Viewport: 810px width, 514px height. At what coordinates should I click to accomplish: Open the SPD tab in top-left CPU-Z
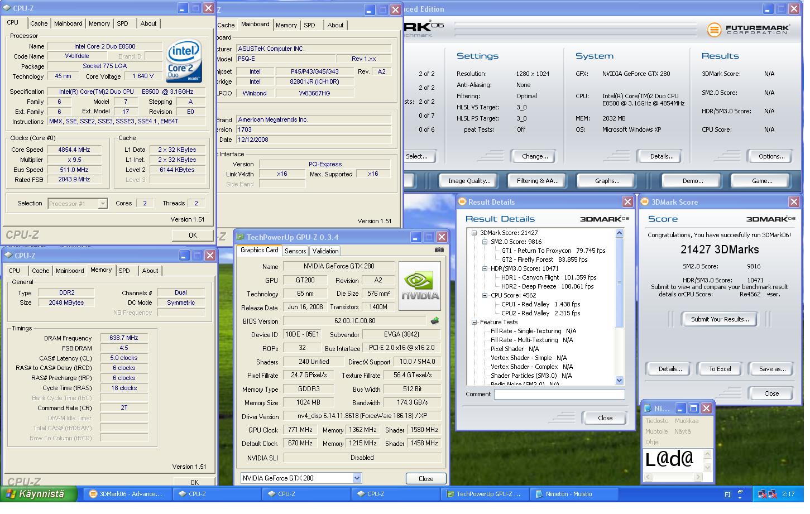pyautogui.click(x=123, y=23)
